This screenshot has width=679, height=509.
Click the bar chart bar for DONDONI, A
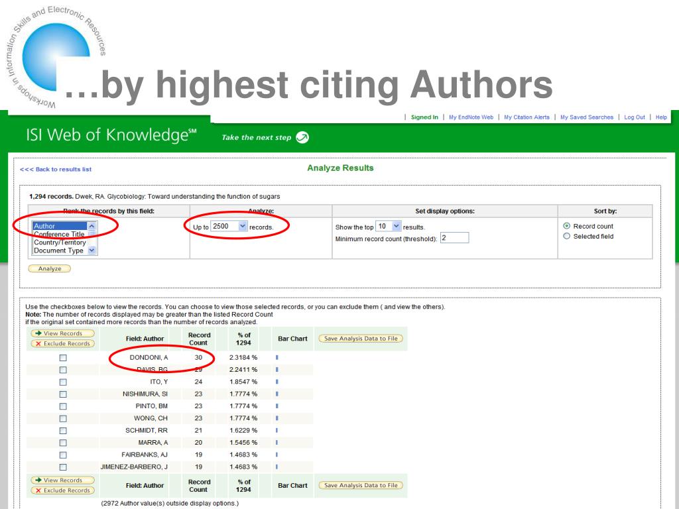[x=277, y=357]
